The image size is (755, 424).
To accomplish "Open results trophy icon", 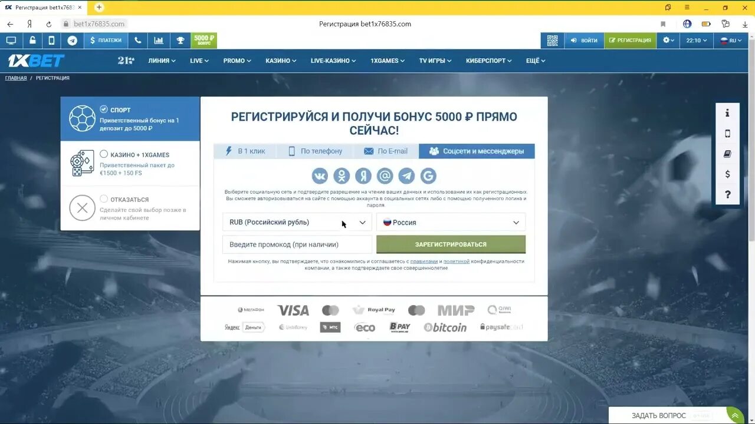I will pos(180,41).
